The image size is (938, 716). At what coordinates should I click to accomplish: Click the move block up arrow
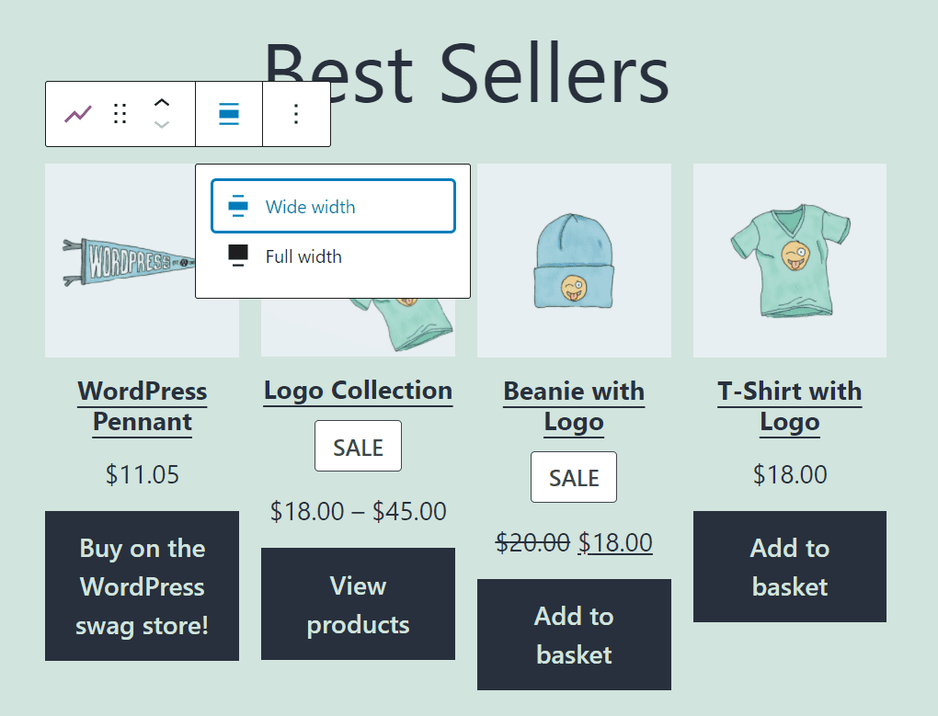162,104
